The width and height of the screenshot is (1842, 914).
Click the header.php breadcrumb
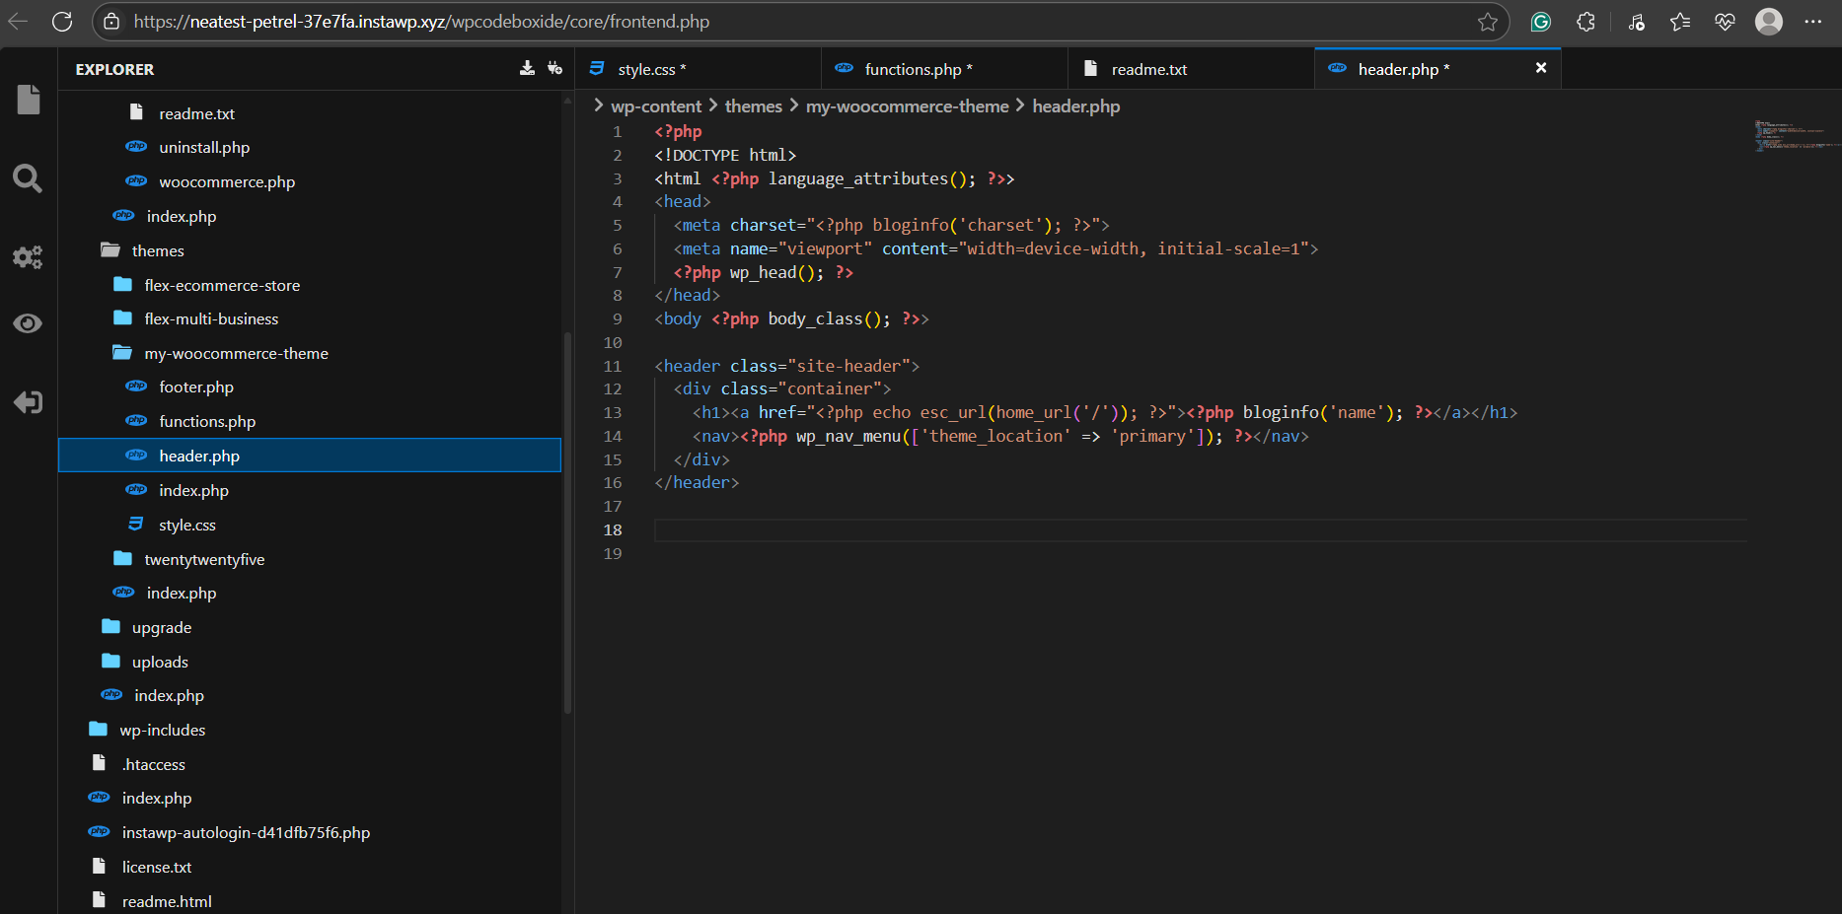[x=1076, y=106]
